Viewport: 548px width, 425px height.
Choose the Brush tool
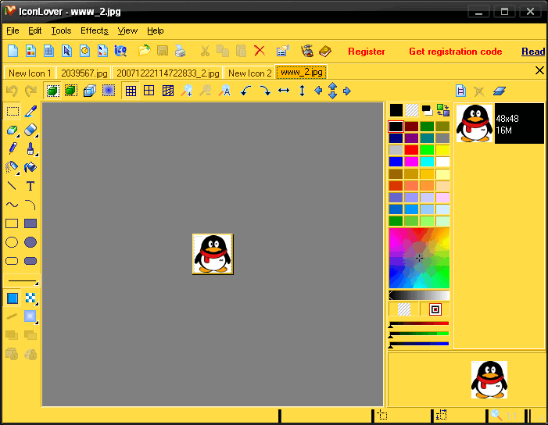click(x=30, y=148)
